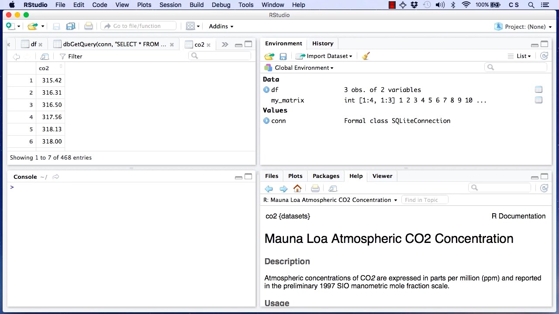The image size is (559, 314).
Task: Click the data viewer search field
Action: [x=221, y=56]
